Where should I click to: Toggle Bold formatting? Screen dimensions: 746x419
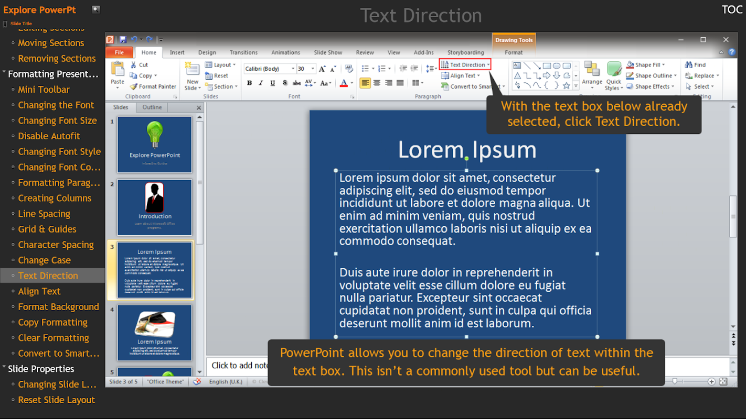pos(250,83)
